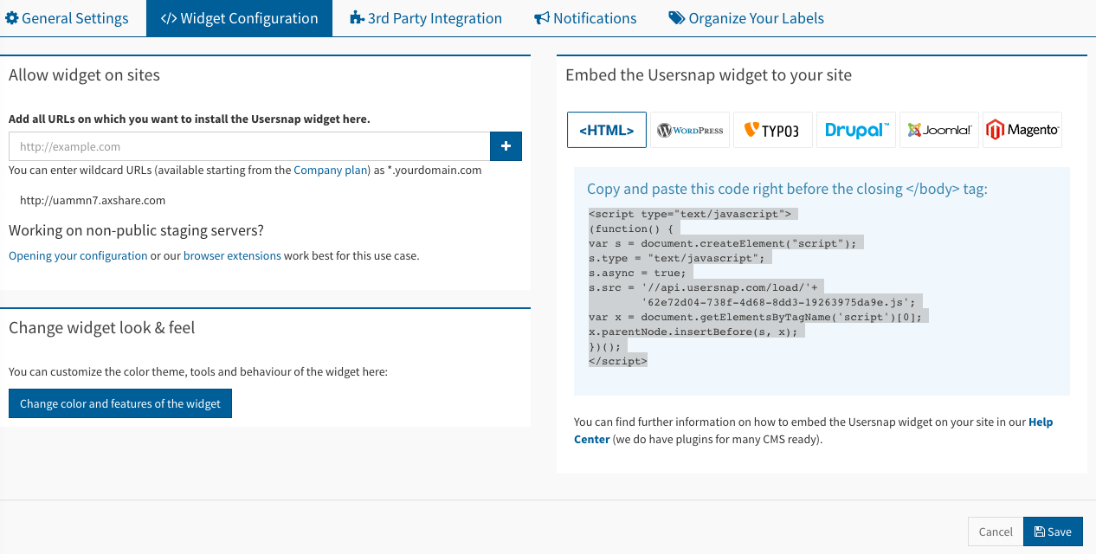Switch to 3rd Party Integration tab
This screenshot has height=554, width=1096.
tap(426, 18)
